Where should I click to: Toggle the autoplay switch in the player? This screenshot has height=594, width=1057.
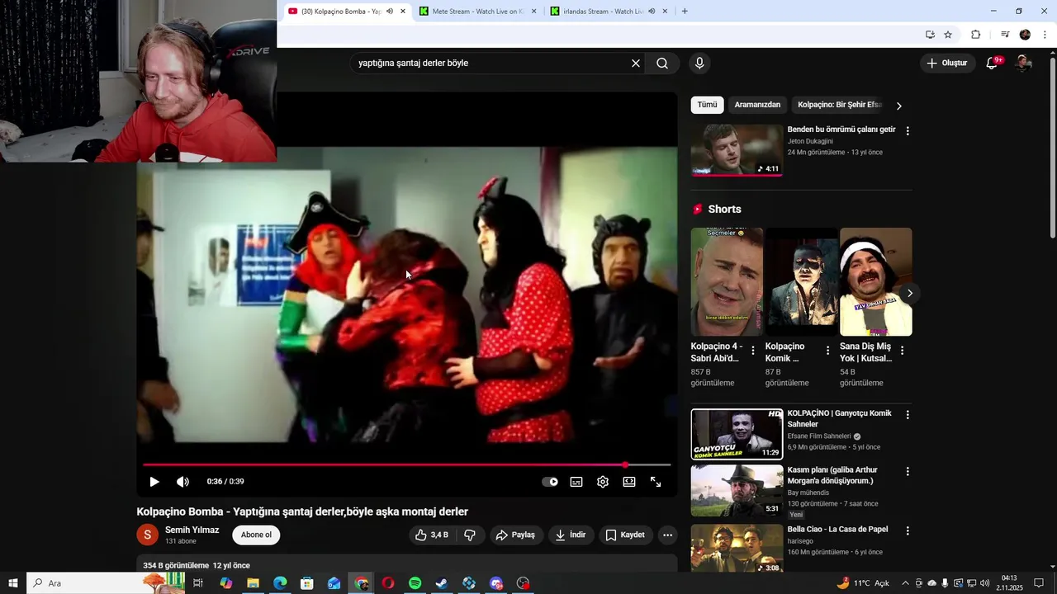550,482
